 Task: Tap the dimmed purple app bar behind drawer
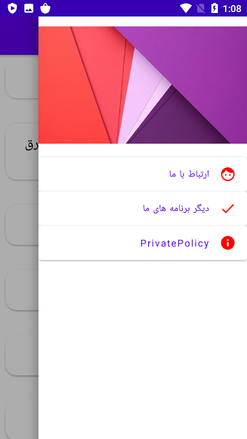pyautogui.click(x=19, y=36)
